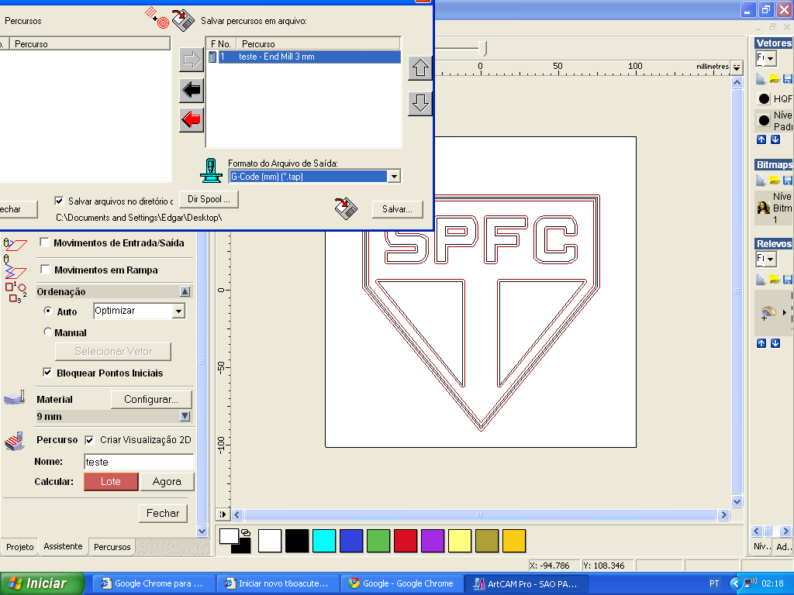Expand the Material 9 mm section

point(185,416)
